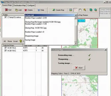Viewport: 111px width, 96px height.
Task: Click the Action List scroll down arrow
Action: click(75, 43)
